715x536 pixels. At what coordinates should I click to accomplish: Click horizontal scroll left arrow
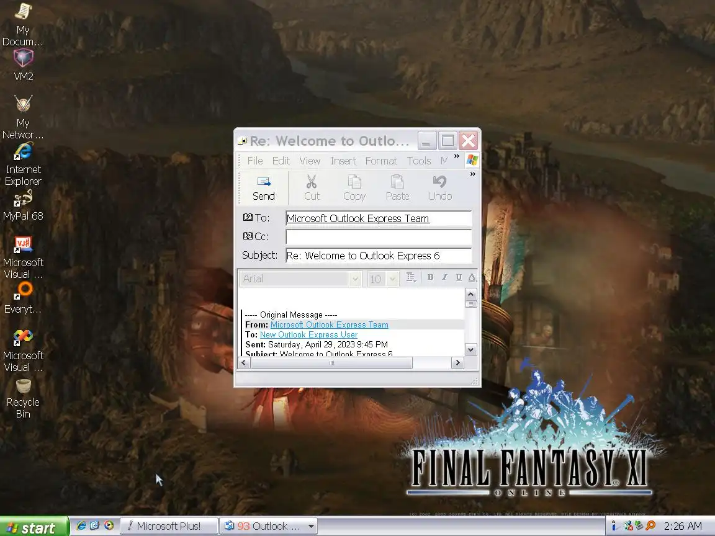point(244,363)
